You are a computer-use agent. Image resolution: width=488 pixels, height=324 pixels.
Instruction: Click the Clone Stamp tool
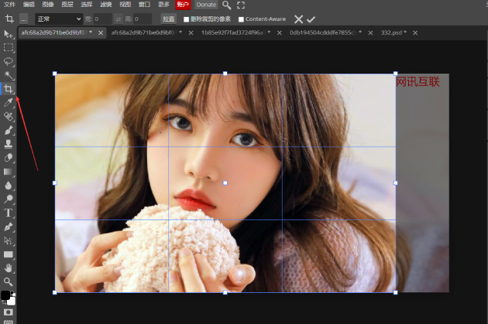[x=9, y=143]
